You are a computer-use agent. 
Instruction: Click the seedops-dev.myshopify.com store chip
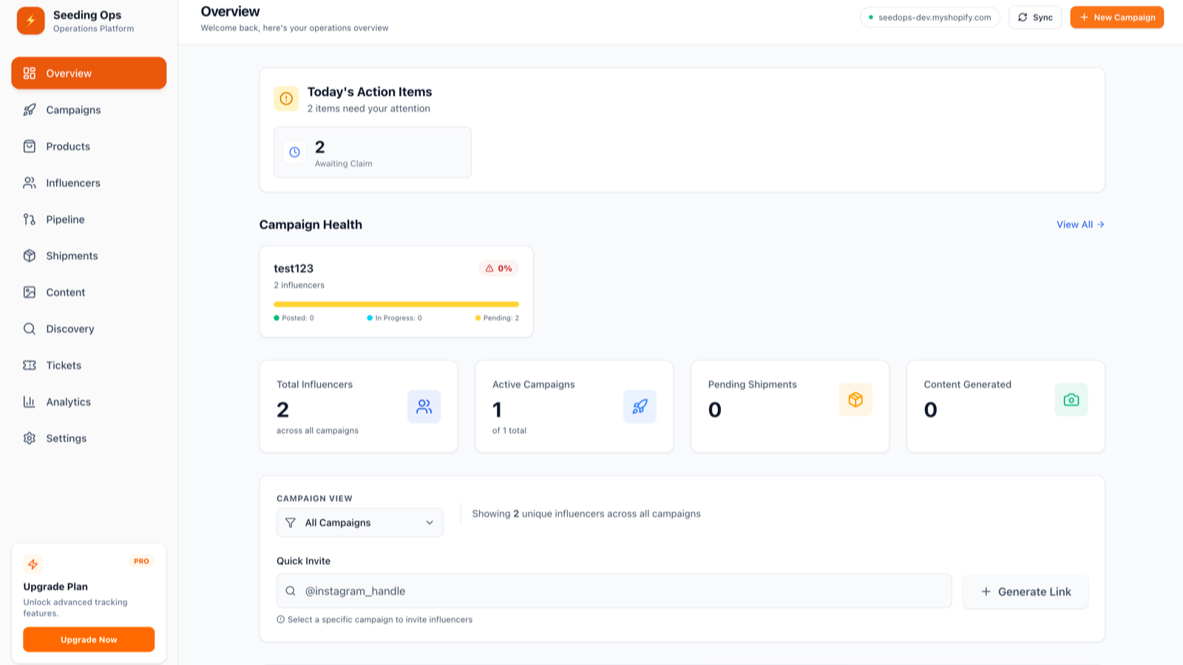pos(930,16)
